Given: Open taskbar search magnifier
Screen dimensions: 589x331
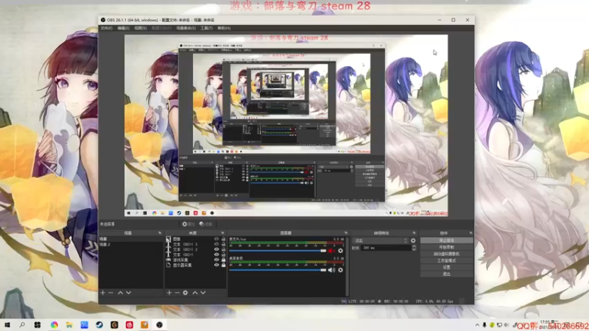Looking at the screenshot, I should [x=22, y=324].
